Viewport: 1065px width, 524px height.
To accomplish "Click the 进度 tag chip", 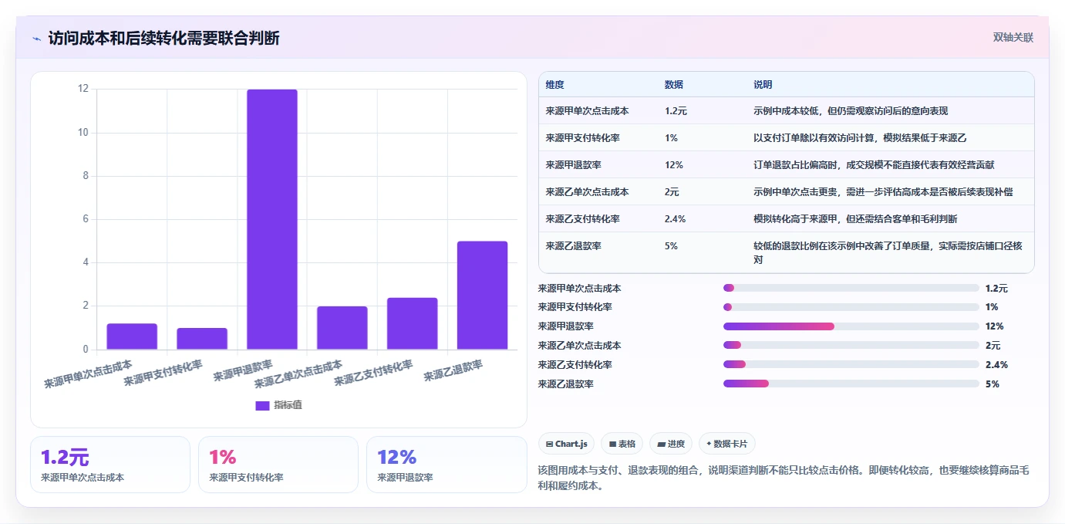I will tap(671, 444).
